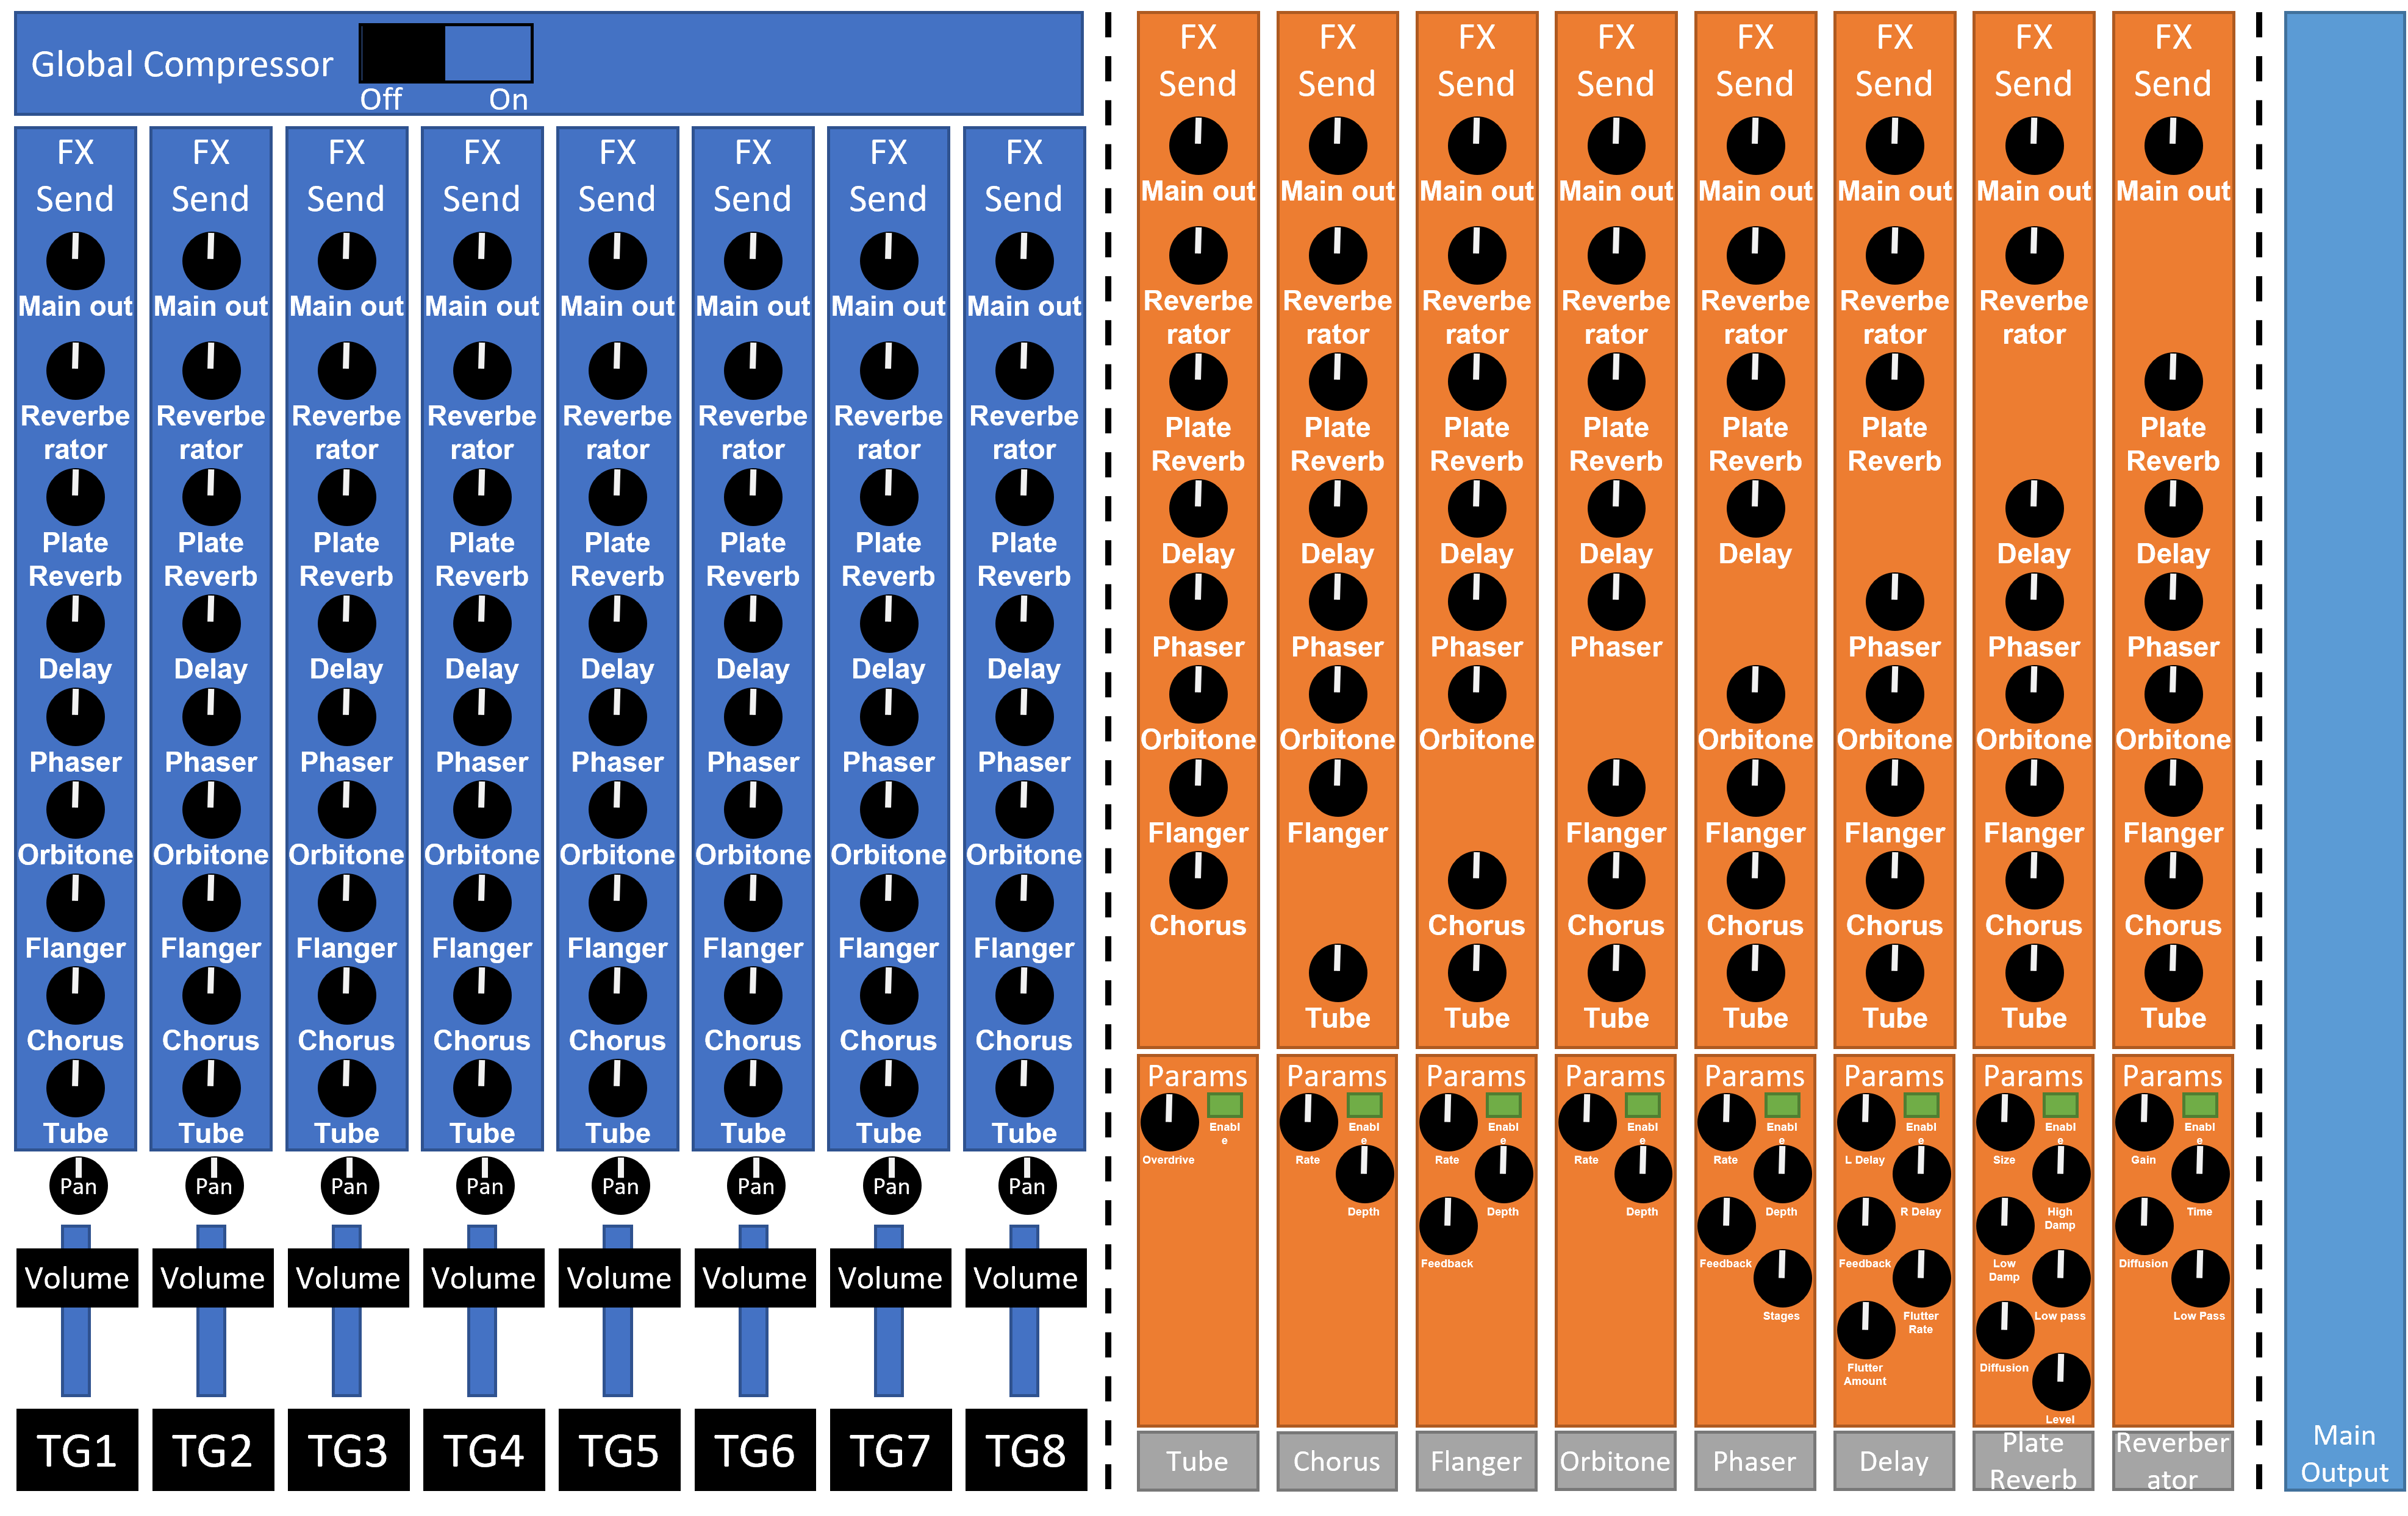
Task: Toggle the green Enable button in Plate Reverb params
Action: coord(2060,1105)
